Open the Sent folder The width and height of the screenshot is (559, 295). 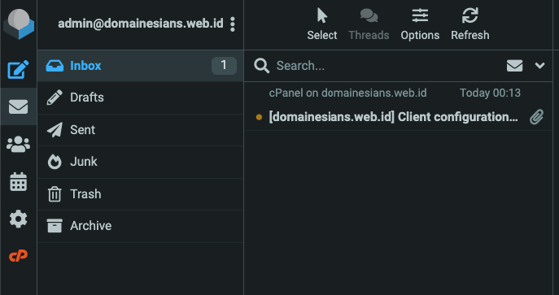141,130
